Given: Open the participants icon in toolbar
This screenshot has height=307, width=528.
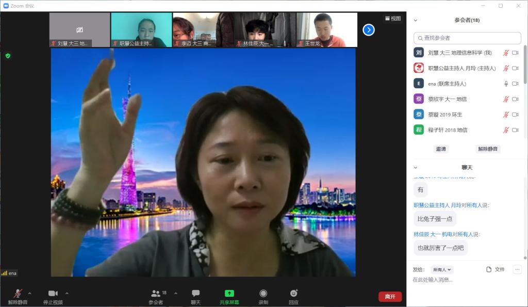Looking at the screenshot, I should tap(155, 293).
